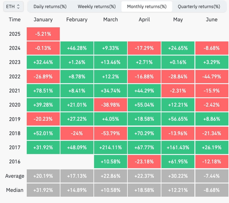Click the Time column header

(15, 20)
